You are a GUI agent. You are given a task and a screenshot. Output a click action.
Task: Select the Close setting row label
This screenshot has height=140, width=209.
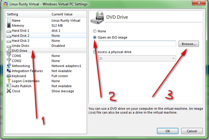16,91
